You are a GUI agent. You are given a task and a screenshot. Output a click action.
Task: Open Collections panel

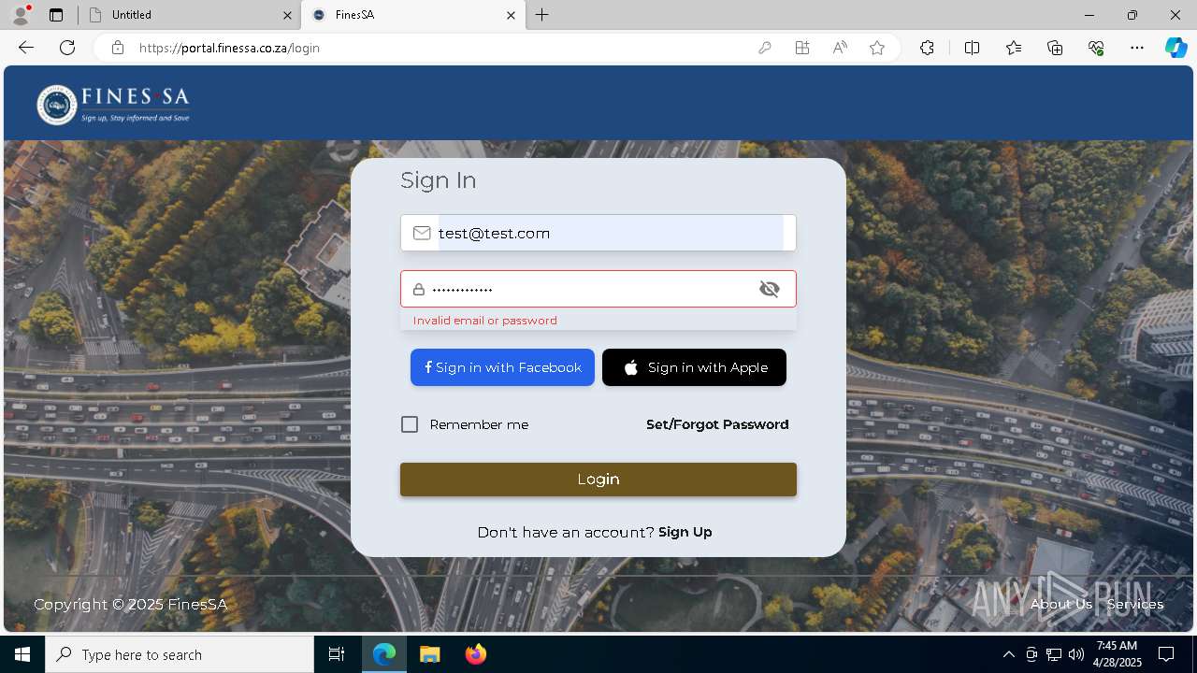click(1055, 48)
